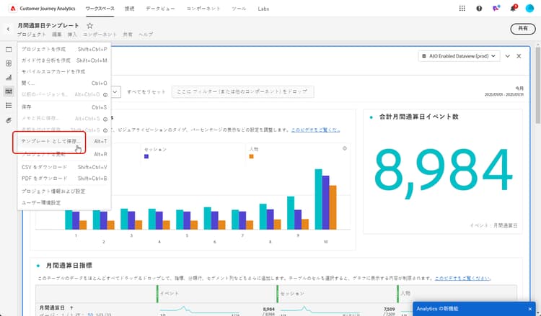Select the 人物 column header
This screenshot has height=316, width=541.
[457, 294]
